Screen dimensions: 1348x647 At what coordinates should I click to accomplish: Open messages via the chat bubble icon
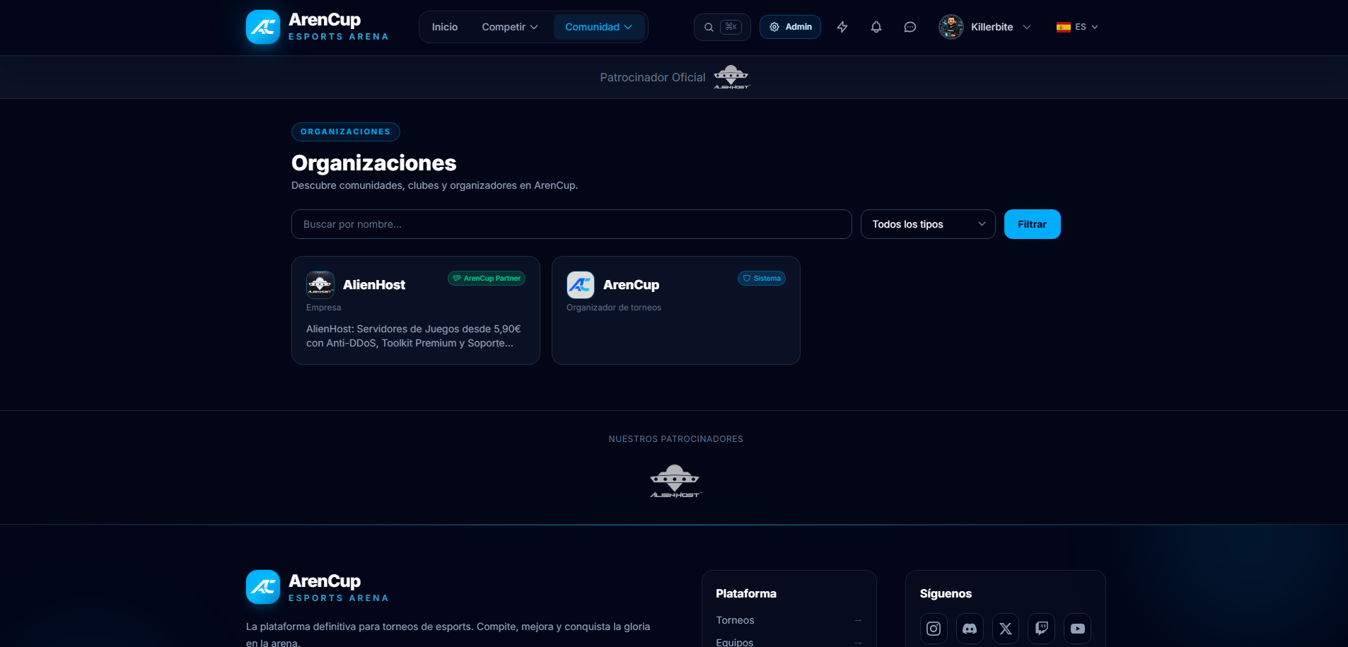(910, 27)
